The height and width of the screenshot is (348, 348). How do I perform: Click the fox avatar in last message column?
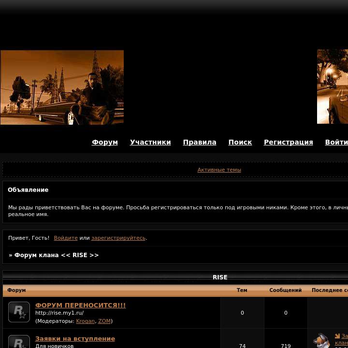[x=321, y=341]
